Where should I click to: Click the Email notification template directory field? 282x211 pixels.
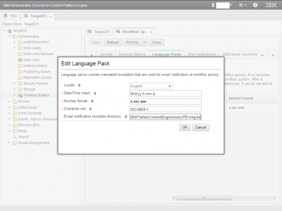pos(165,117)
